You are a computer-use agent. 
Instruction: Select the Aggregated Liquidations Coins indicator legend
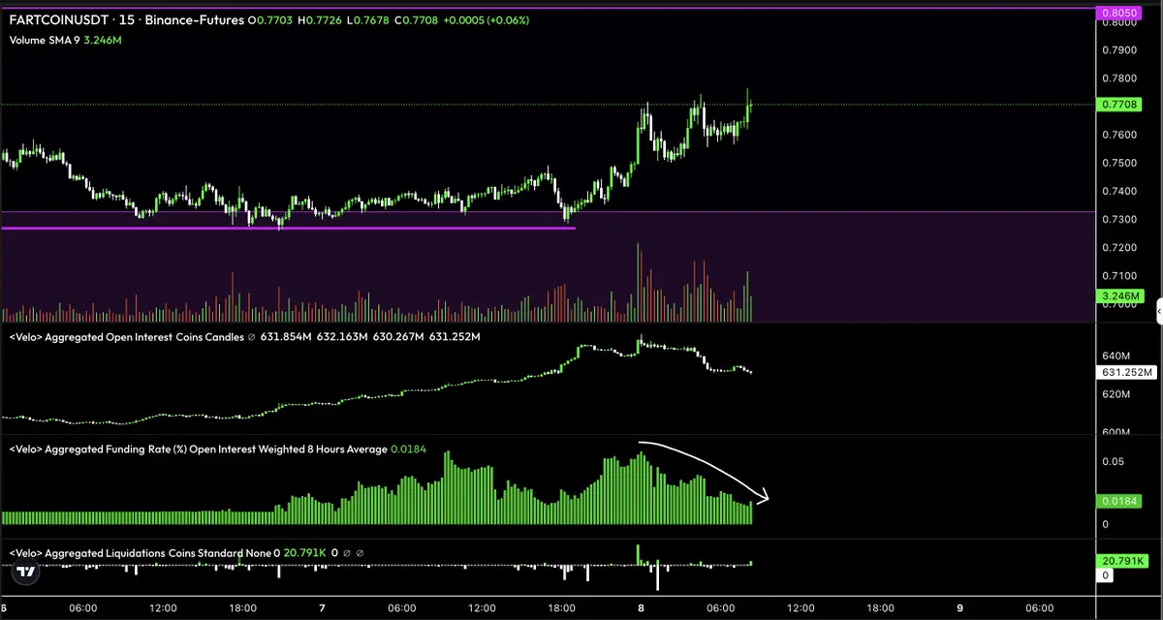[140, 553]
